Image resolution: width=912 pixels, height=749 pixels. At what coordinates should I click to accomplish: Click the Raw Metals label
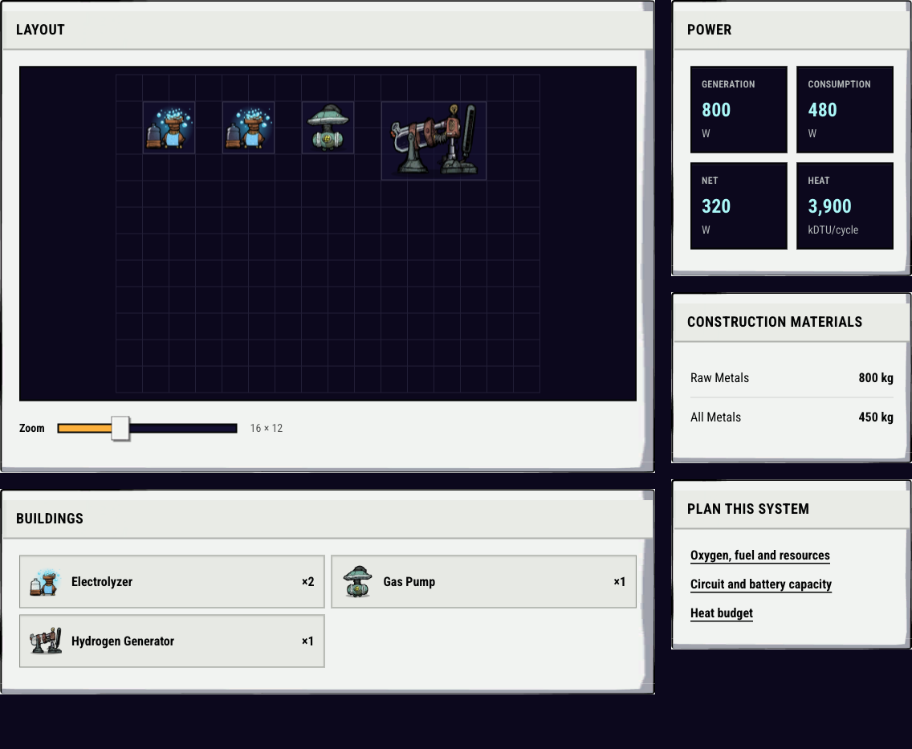click(719, 378)
